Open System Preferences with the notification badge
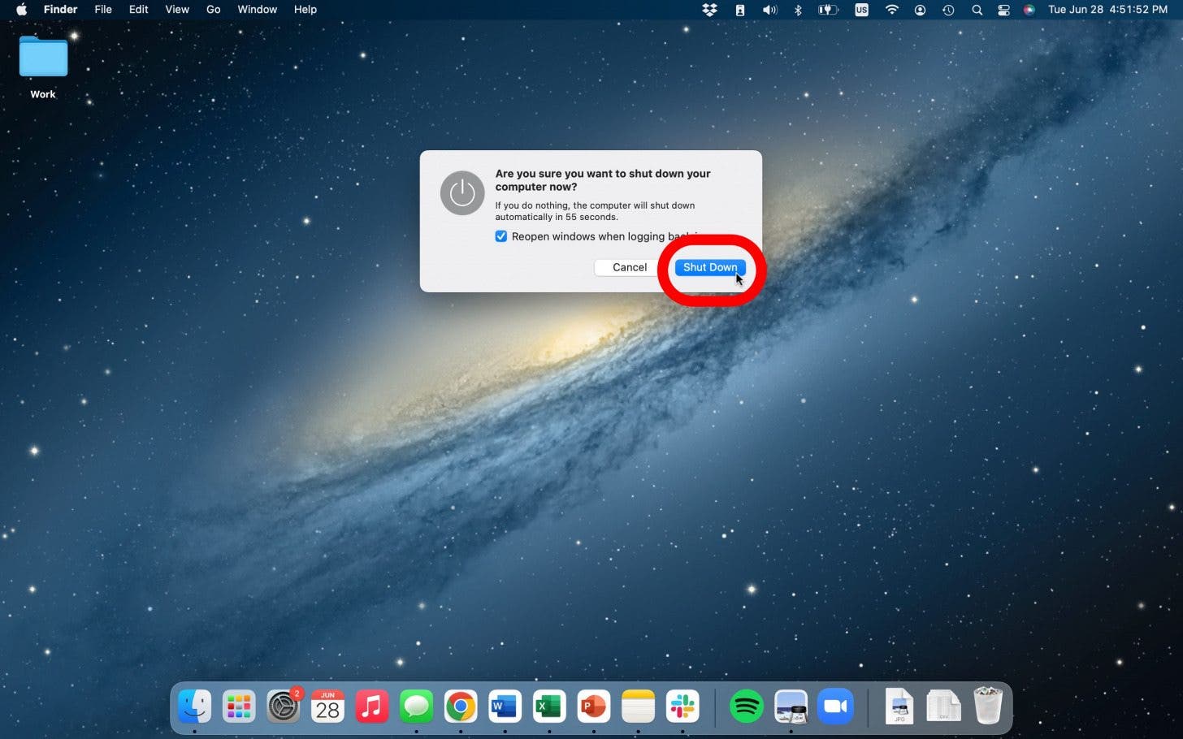Viewport: 1183px width, 739px height. (283, 706)
